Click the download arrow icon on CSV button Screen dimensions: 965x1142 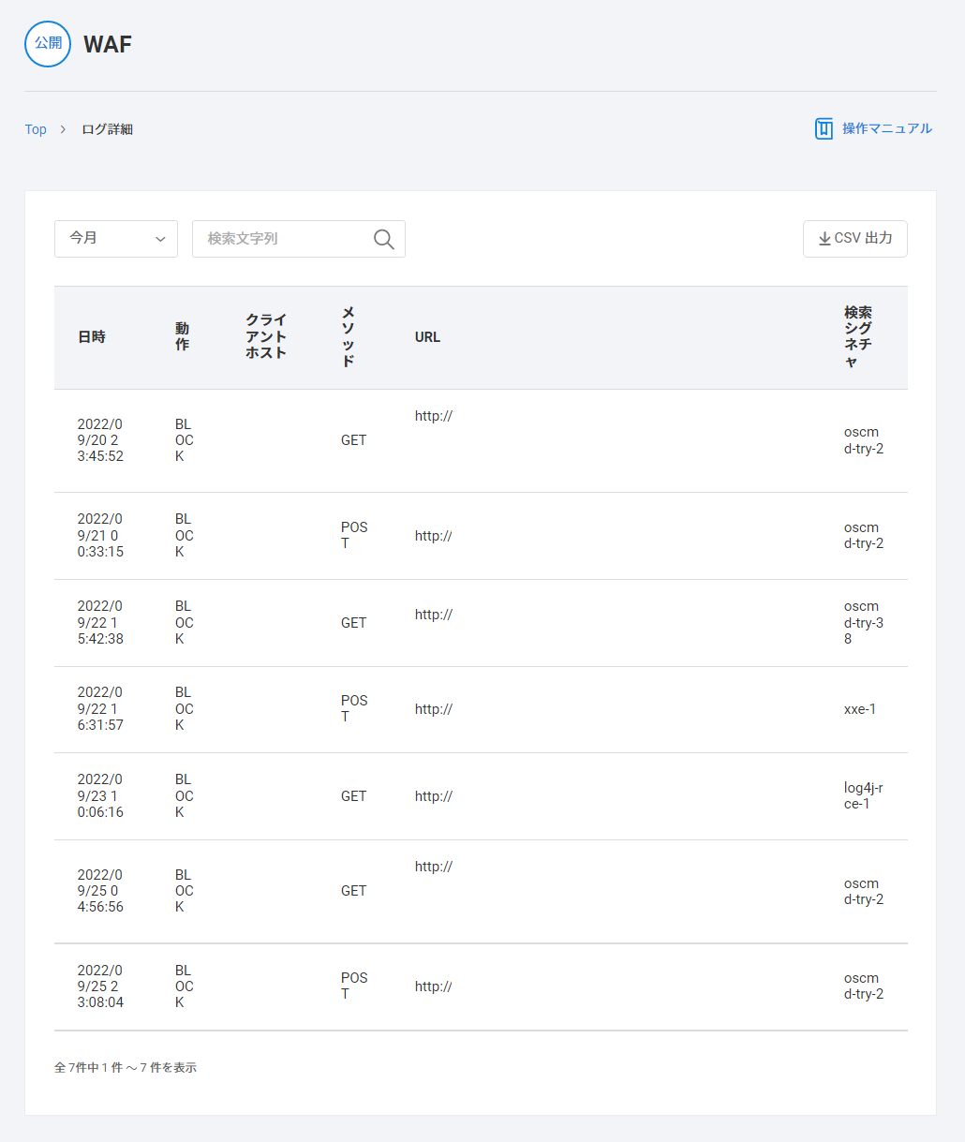point(824,239)
